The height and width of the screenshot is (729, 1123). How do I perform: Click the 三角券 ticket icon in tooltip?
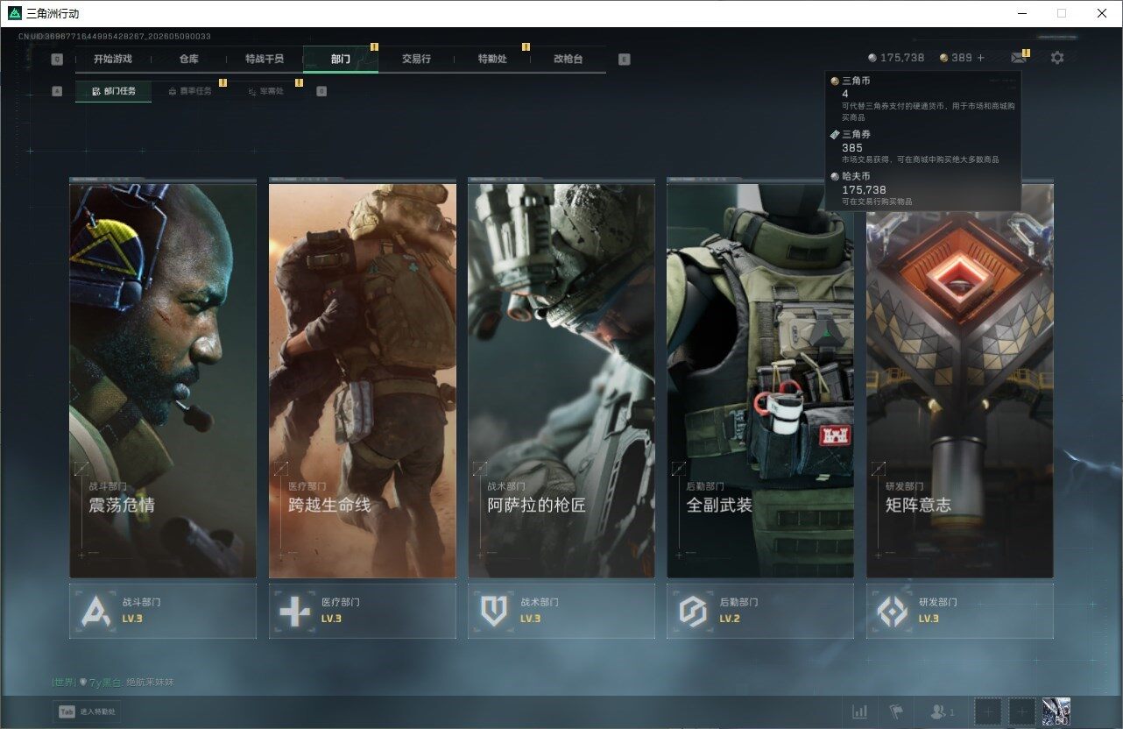835,135
